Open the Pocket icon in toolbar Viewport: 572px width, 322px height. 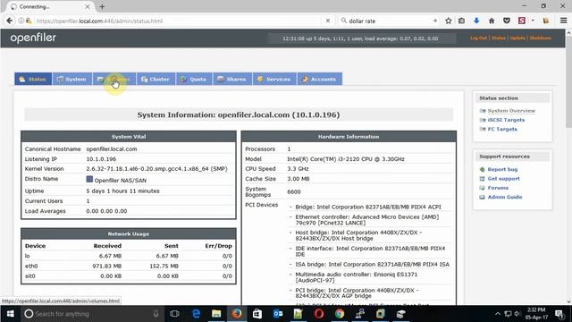(507, 21)
